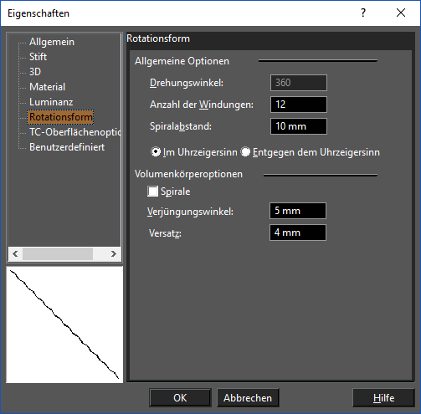Click the tree's right scroll arrow

tap(114, 254)
